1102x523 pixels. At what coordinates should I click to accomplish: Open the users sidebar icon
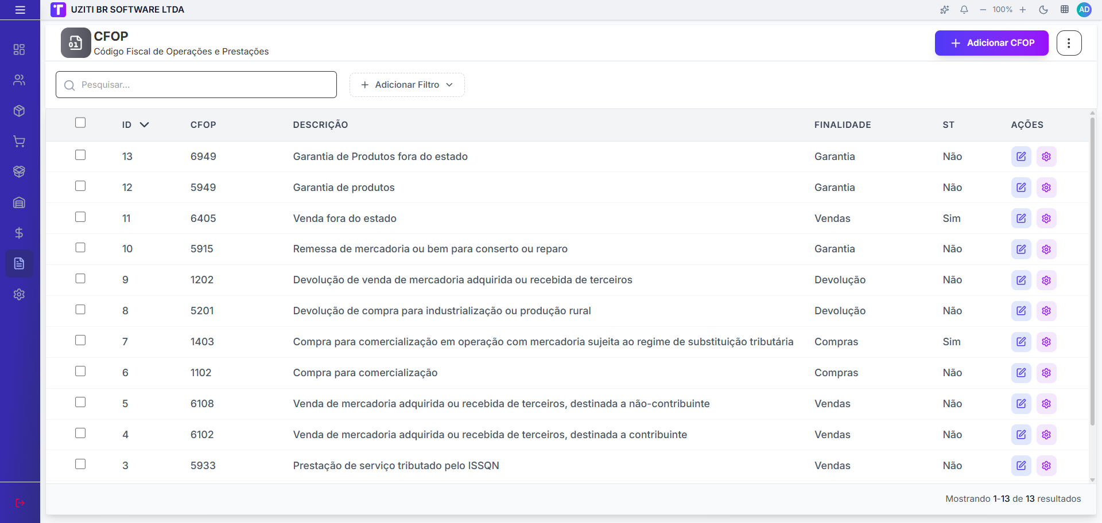pyautogui.click(x=19, y=80)
